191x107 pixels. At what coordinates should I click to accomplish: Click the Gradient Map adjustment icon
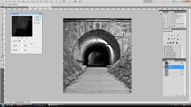[176, 43]
